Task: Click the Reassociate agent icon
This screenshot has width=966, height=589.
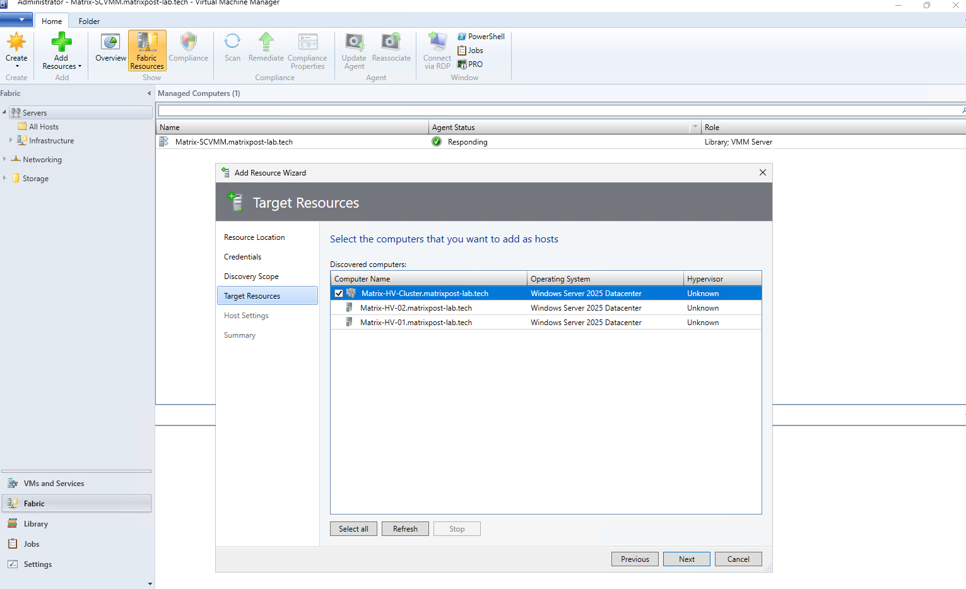Action: click(x=391, y=42)
